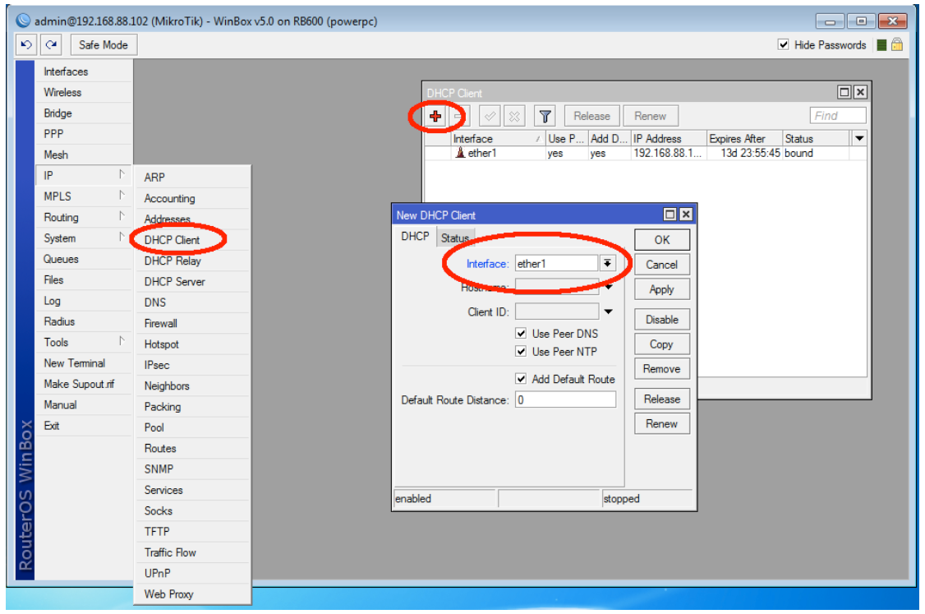Click the green status indicator square
The width and height of the screenshot is (925, 614).
click(881, 45)
